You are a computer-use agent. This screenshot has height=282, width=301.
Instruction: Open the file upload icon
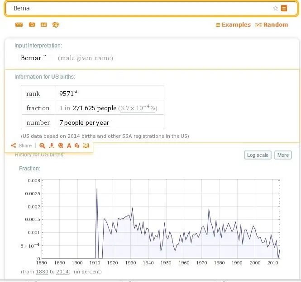click(x=56, y=25)
